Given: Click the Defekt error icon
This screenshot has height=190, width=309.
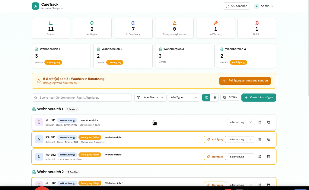Looking at the screenshot, I should click(x=256, y=23).
